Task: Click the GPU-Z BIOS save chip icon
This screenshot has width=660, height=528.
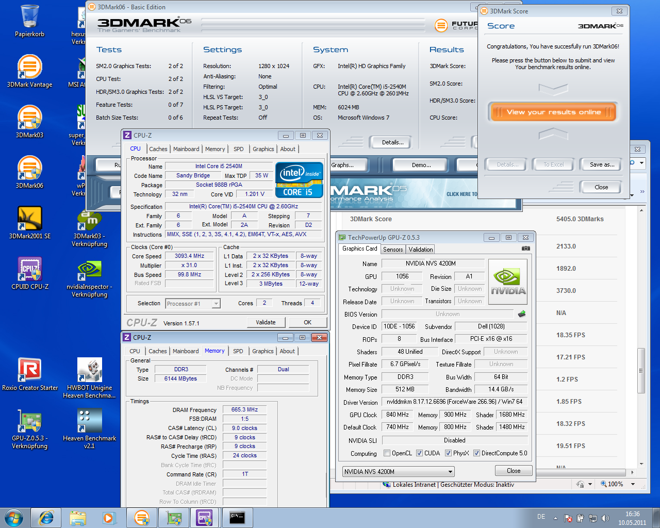Action: (522, 314)
